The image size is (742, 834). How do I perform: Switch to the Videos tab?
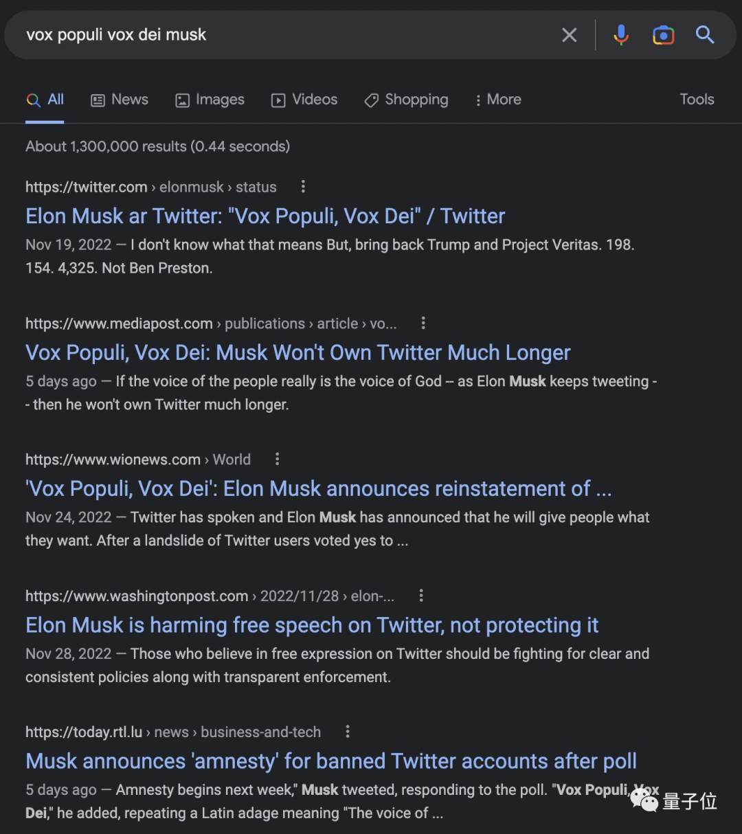[x=304, y=100]
